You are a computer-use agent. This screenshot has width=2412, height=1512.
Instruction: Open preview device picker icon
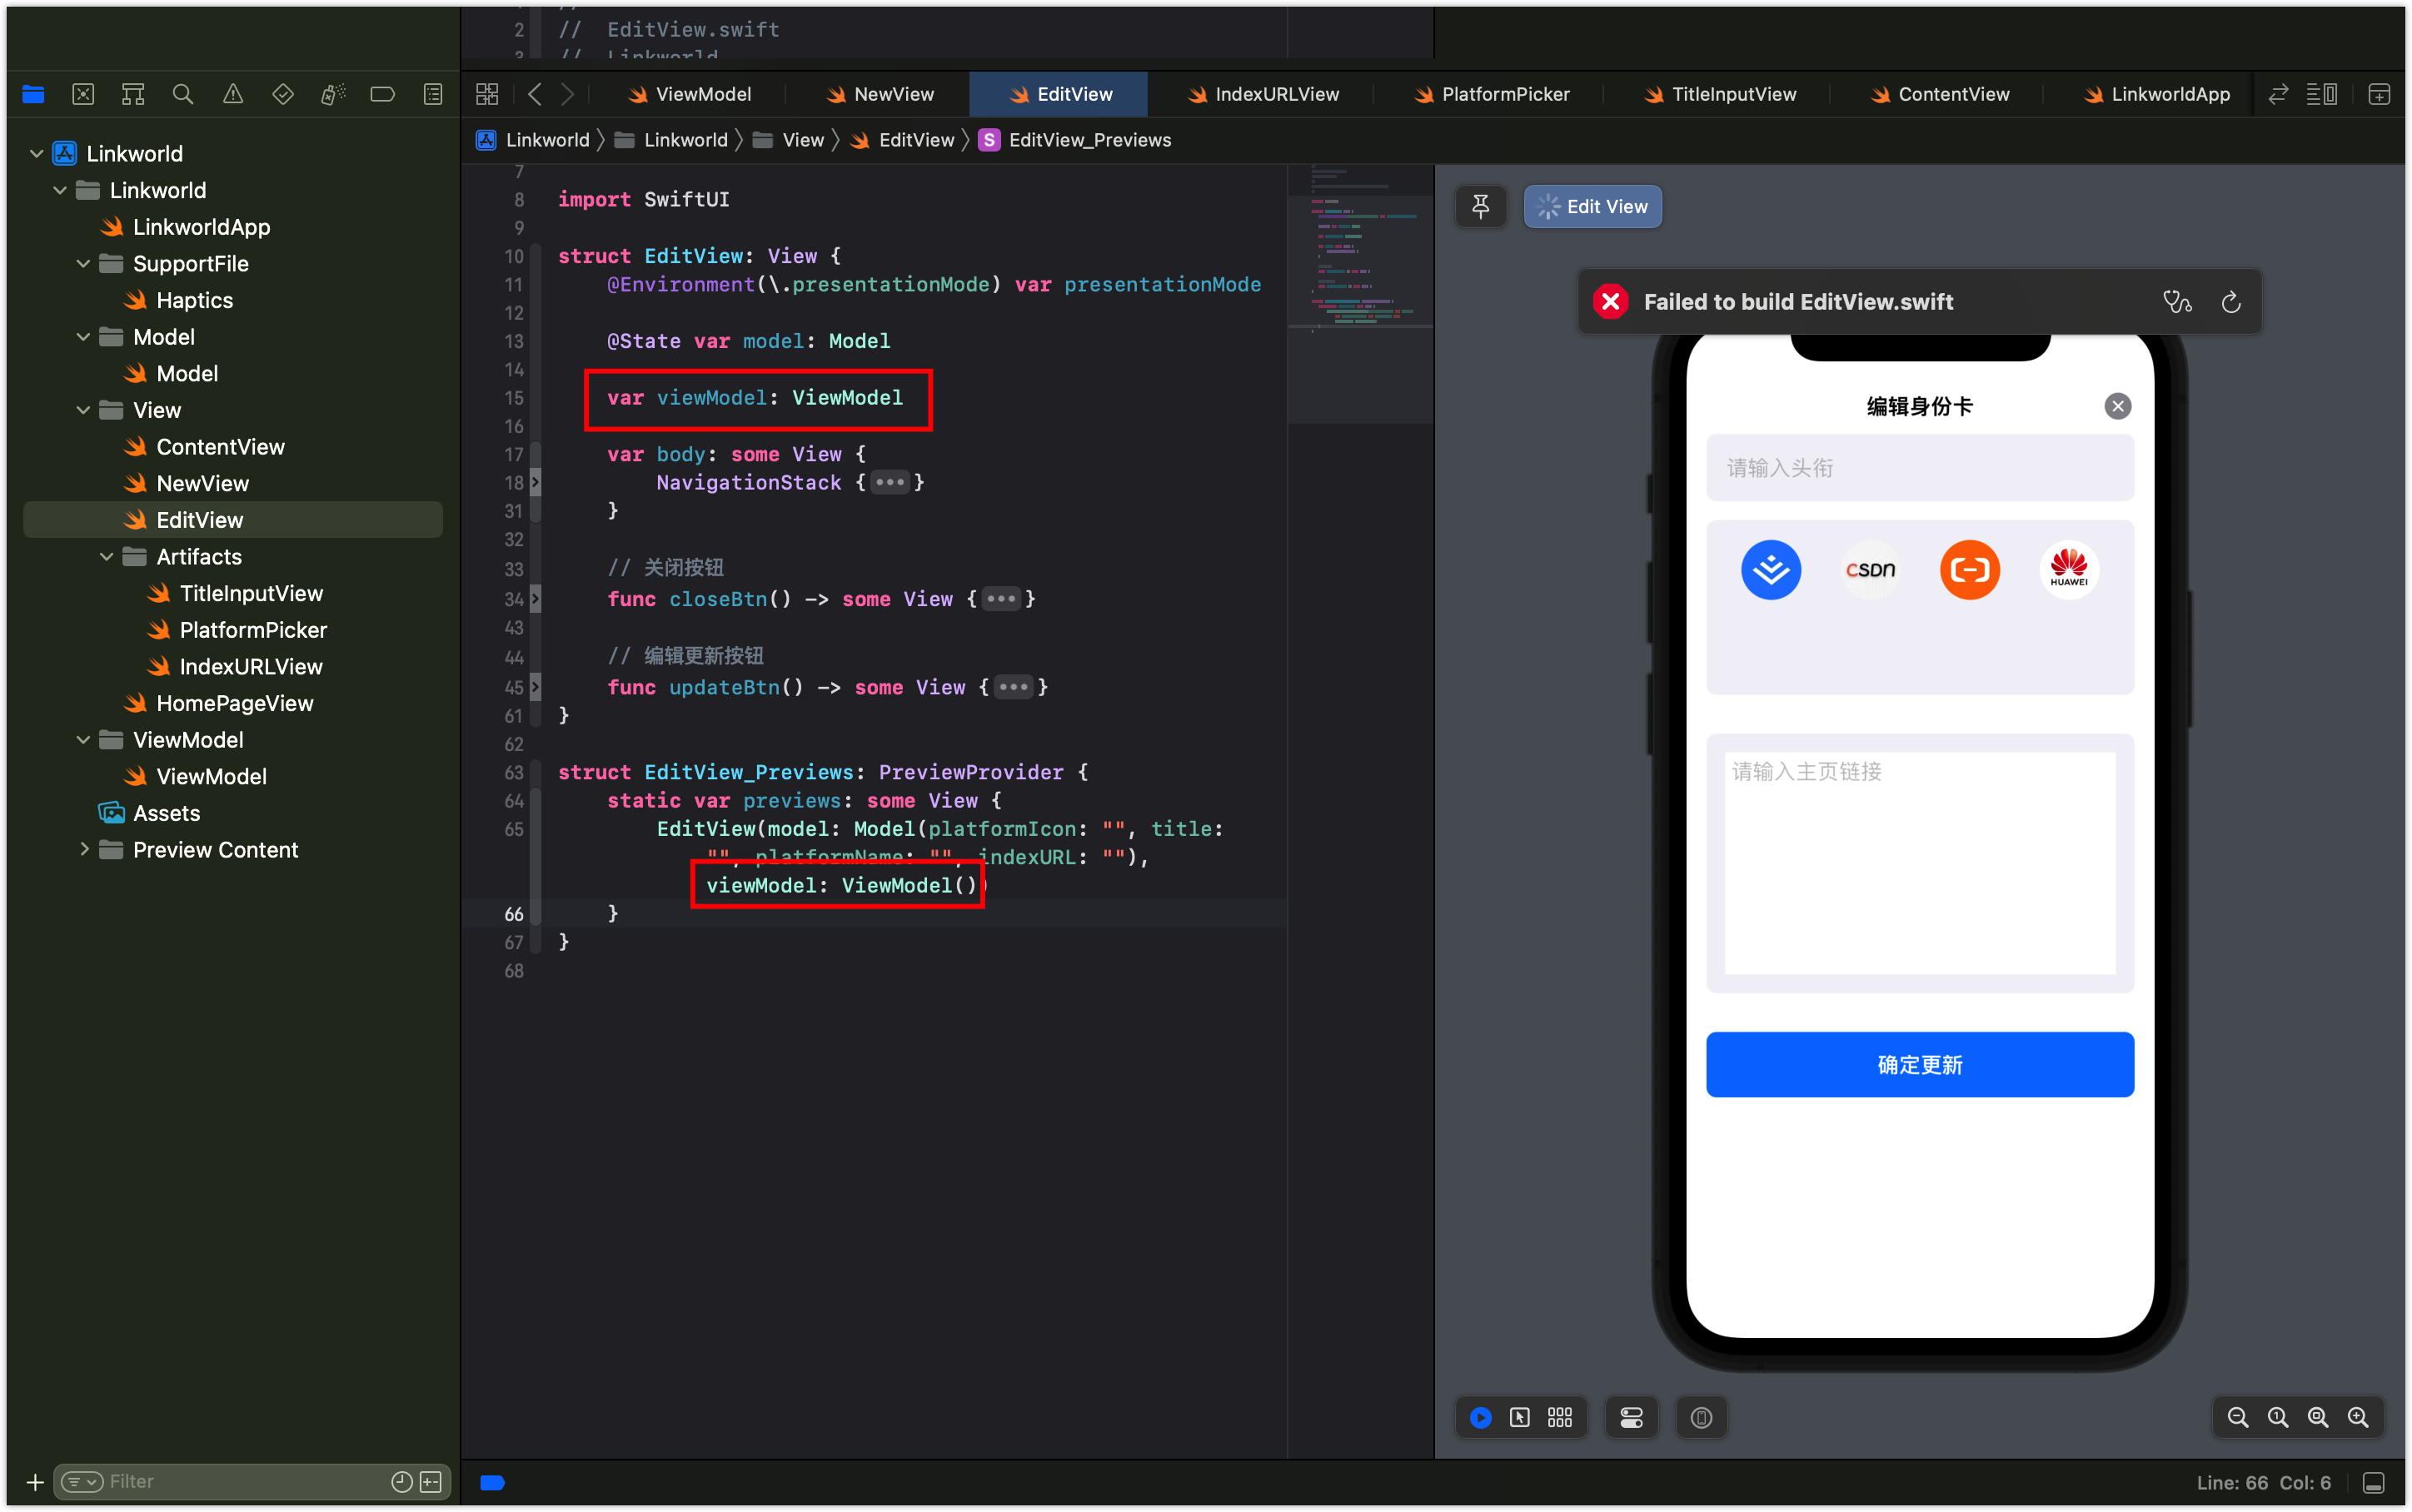pos(1701,1417)
